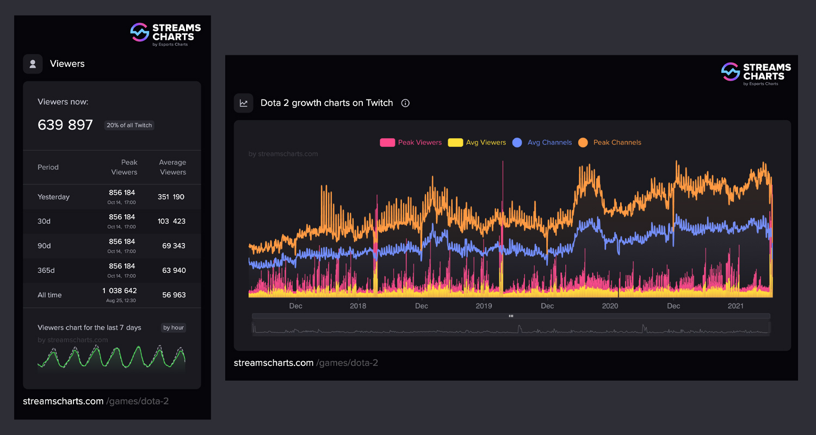Open the info icon beside growth charts title
816x435 pixels.
pyautogui.click(x=405, y=103)
